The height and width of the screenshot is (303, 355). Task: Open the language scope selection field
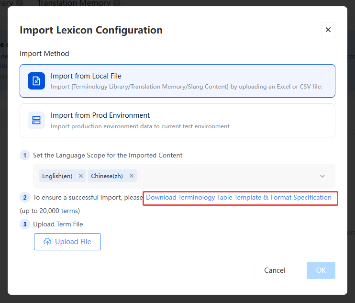(x=184, y=176)
